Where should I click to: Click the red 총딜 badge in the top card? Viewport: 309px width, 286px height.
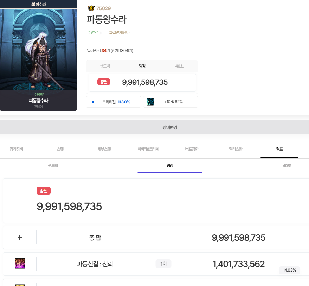tap(104, 82)
